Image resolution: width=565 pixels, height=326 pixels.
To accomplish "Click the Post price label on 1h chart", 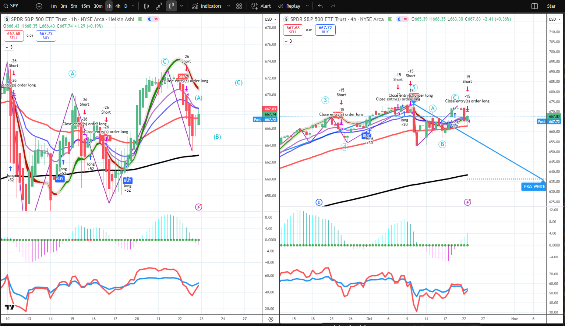I will click(x=257, y=120).
